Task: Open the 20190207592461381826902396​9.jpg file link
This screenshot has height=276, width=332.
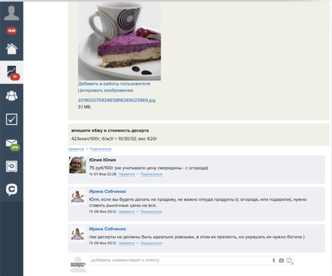Action: click(x=117, y=100)
